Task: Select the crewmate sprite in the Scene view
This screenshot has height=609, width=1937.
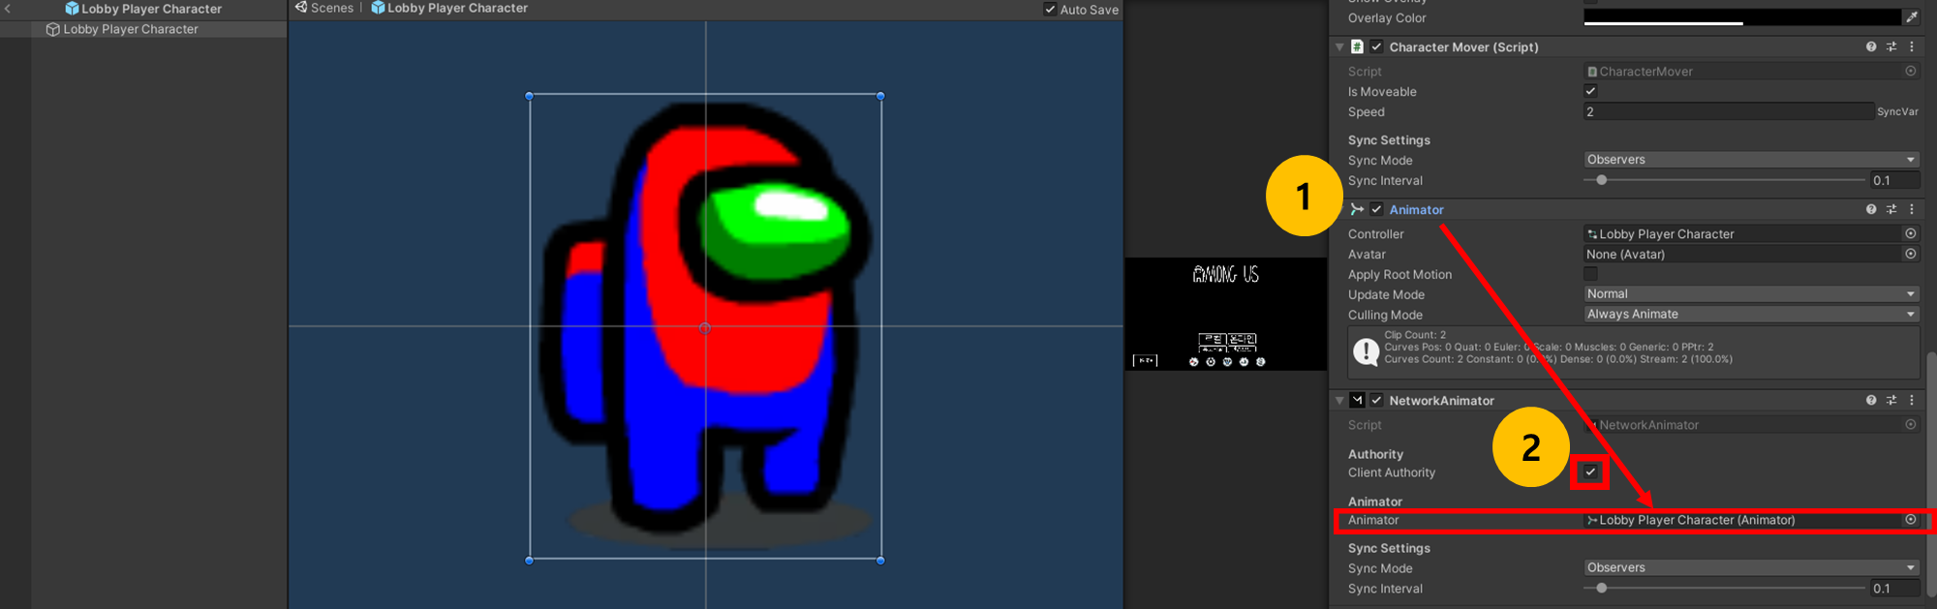Action: pos(705,327)
